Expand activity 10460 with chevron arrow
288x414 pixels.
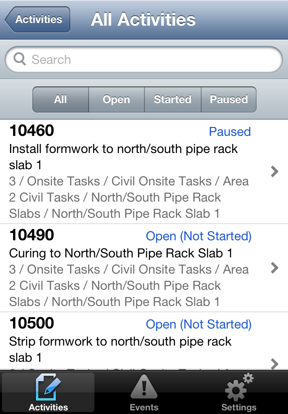[x=274, y=171]
